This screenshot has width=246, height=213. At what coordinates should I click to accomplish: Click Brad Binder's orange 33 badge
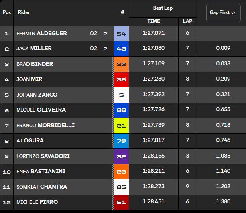coord(121,64)
